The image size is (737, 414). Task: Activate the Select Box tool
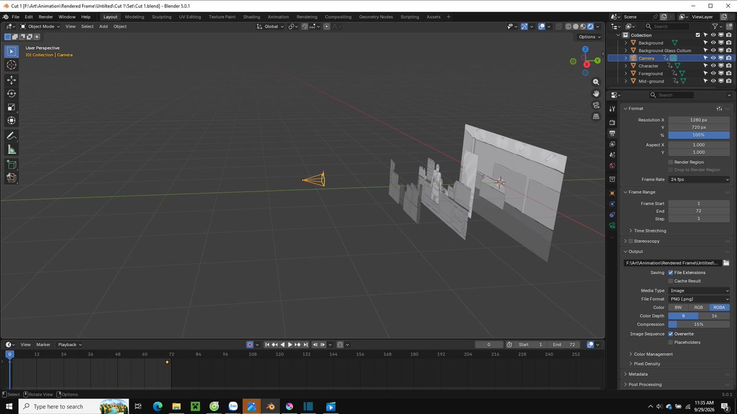12,52
